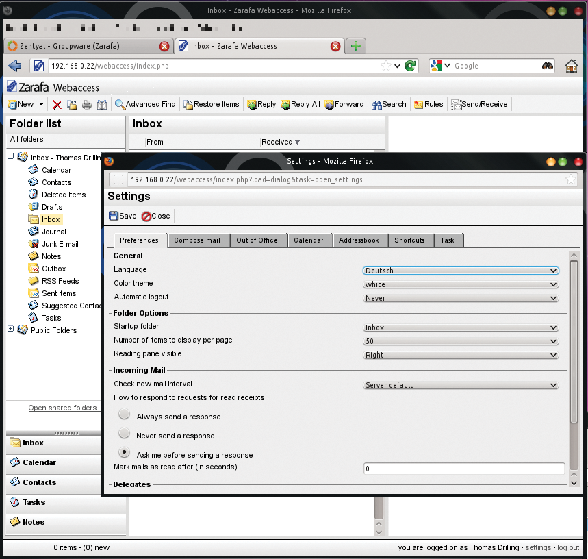Change the Reading pane visible dropdown
The image size is (588, 559).
tap(460, 355)
